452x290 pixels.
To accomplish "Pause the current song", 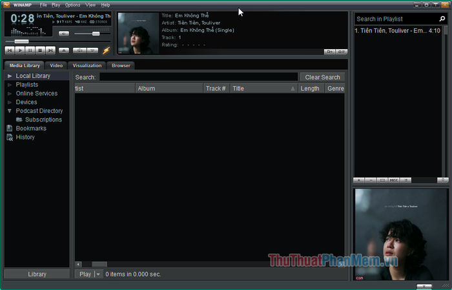I will 30,50.
